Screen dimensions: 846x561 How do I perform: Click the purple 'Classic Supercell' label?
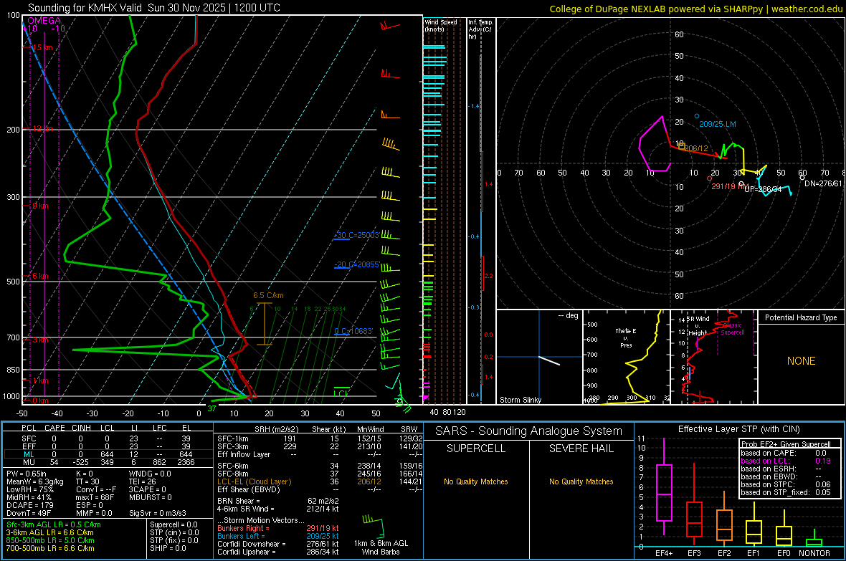732,329
